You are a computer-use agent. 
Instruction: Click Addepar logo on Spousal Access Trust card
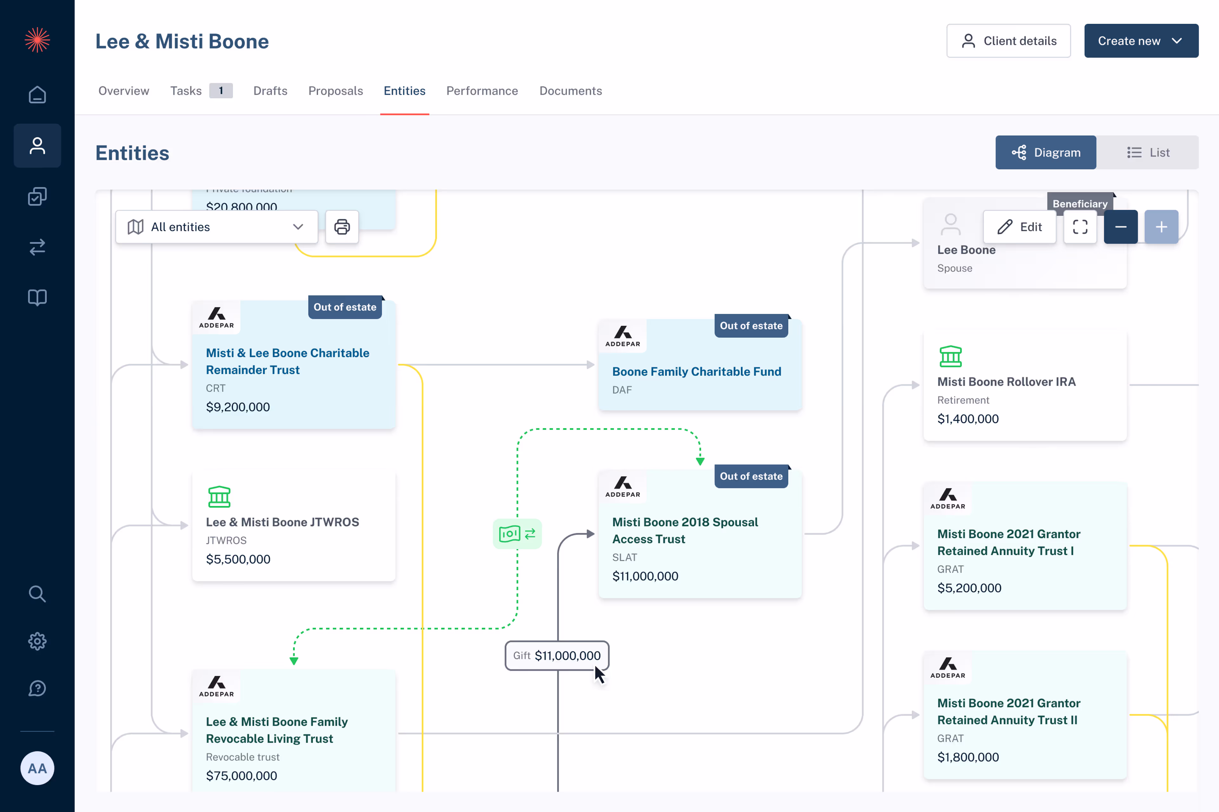click(x=623, y=487)
